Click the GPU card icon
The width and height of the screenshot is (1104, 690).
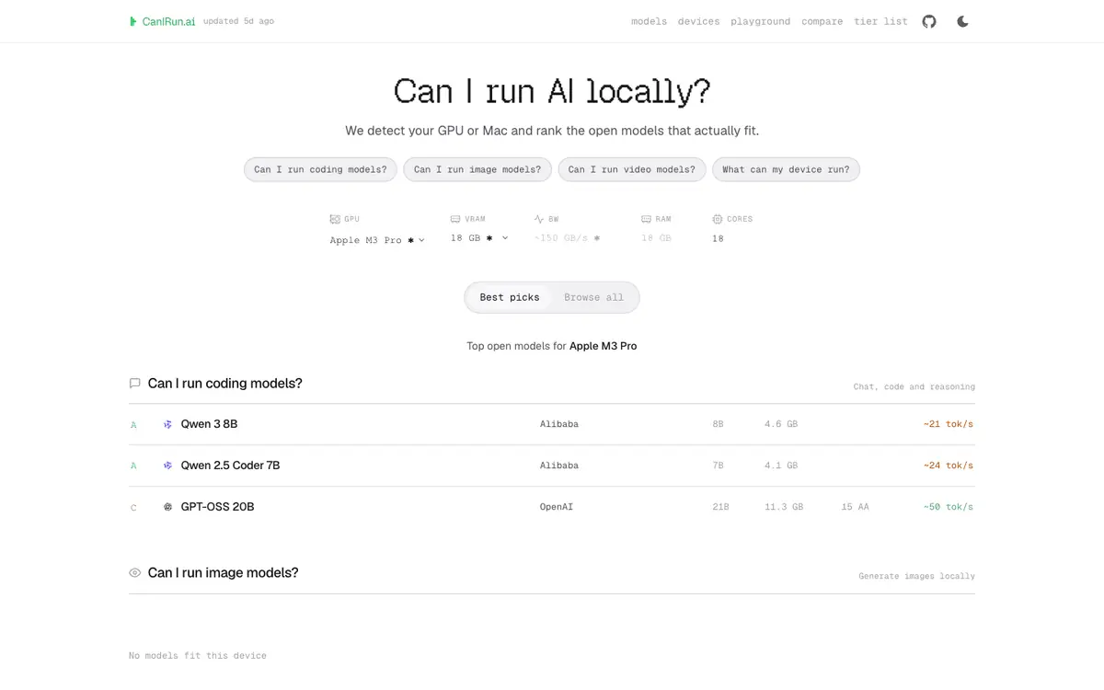[335, 219]
